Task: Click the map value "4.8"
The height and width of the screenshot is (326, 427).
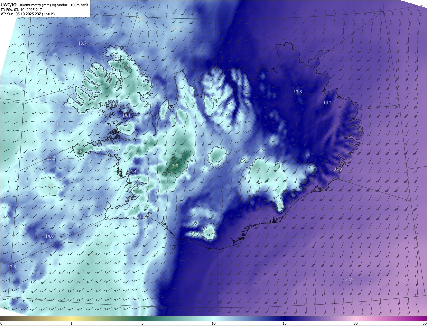Action: coord(79,152)
